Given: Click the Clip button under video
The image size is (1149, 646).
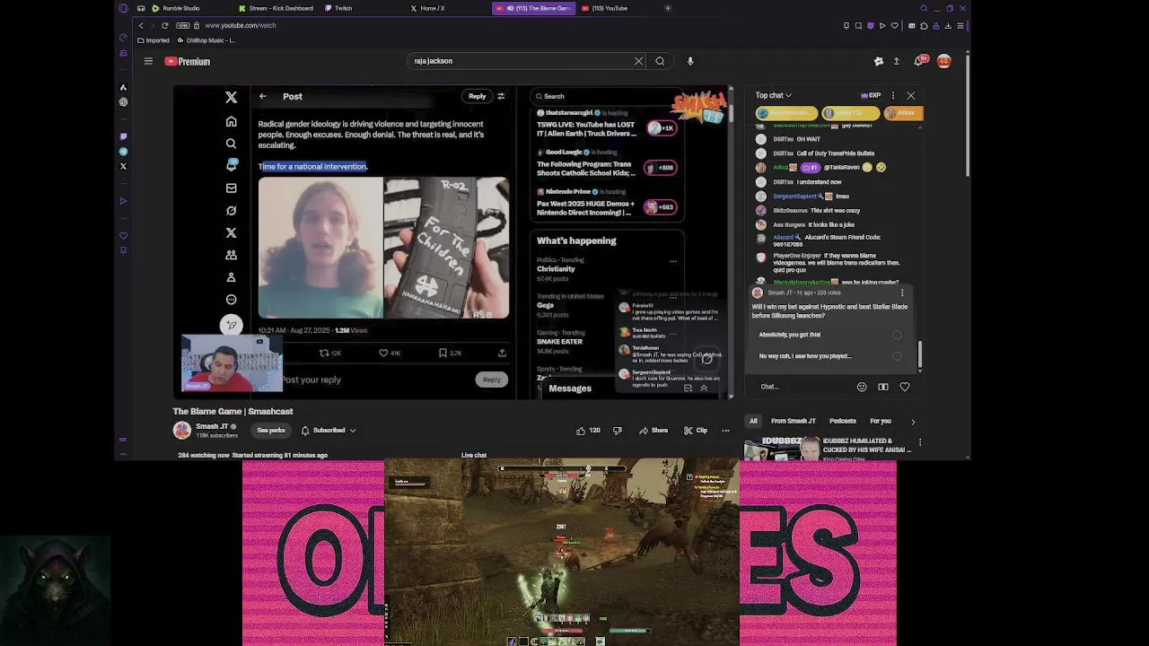Looking at the screenshot, I should coord(696,431).
